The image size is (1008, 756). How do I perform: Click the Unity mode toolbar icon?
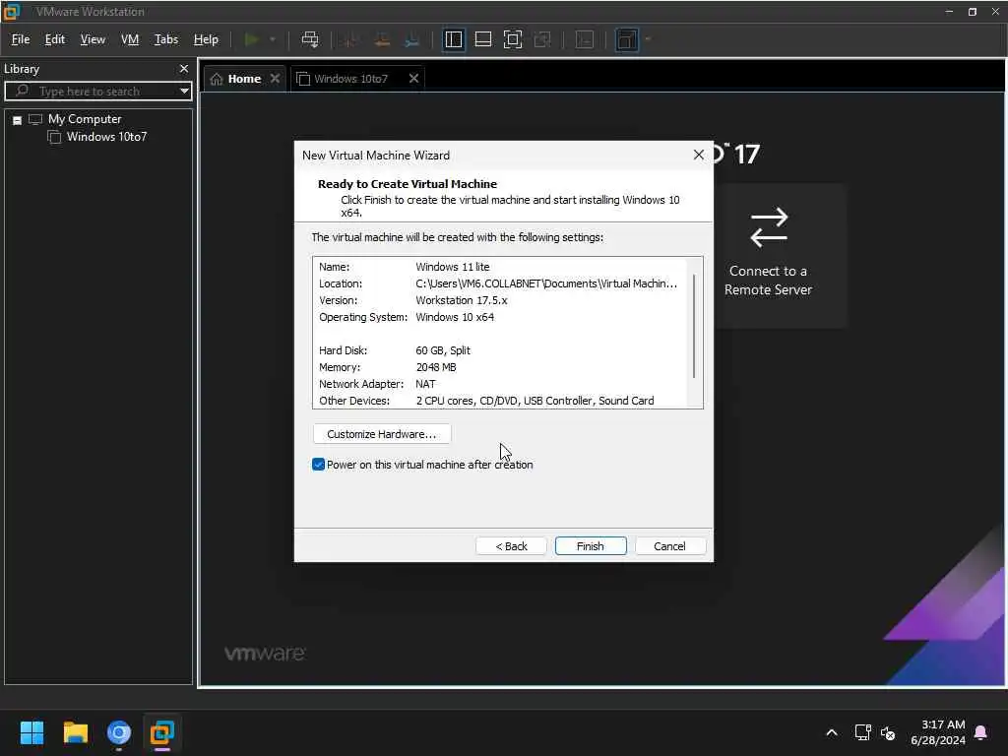pos(542,39)
